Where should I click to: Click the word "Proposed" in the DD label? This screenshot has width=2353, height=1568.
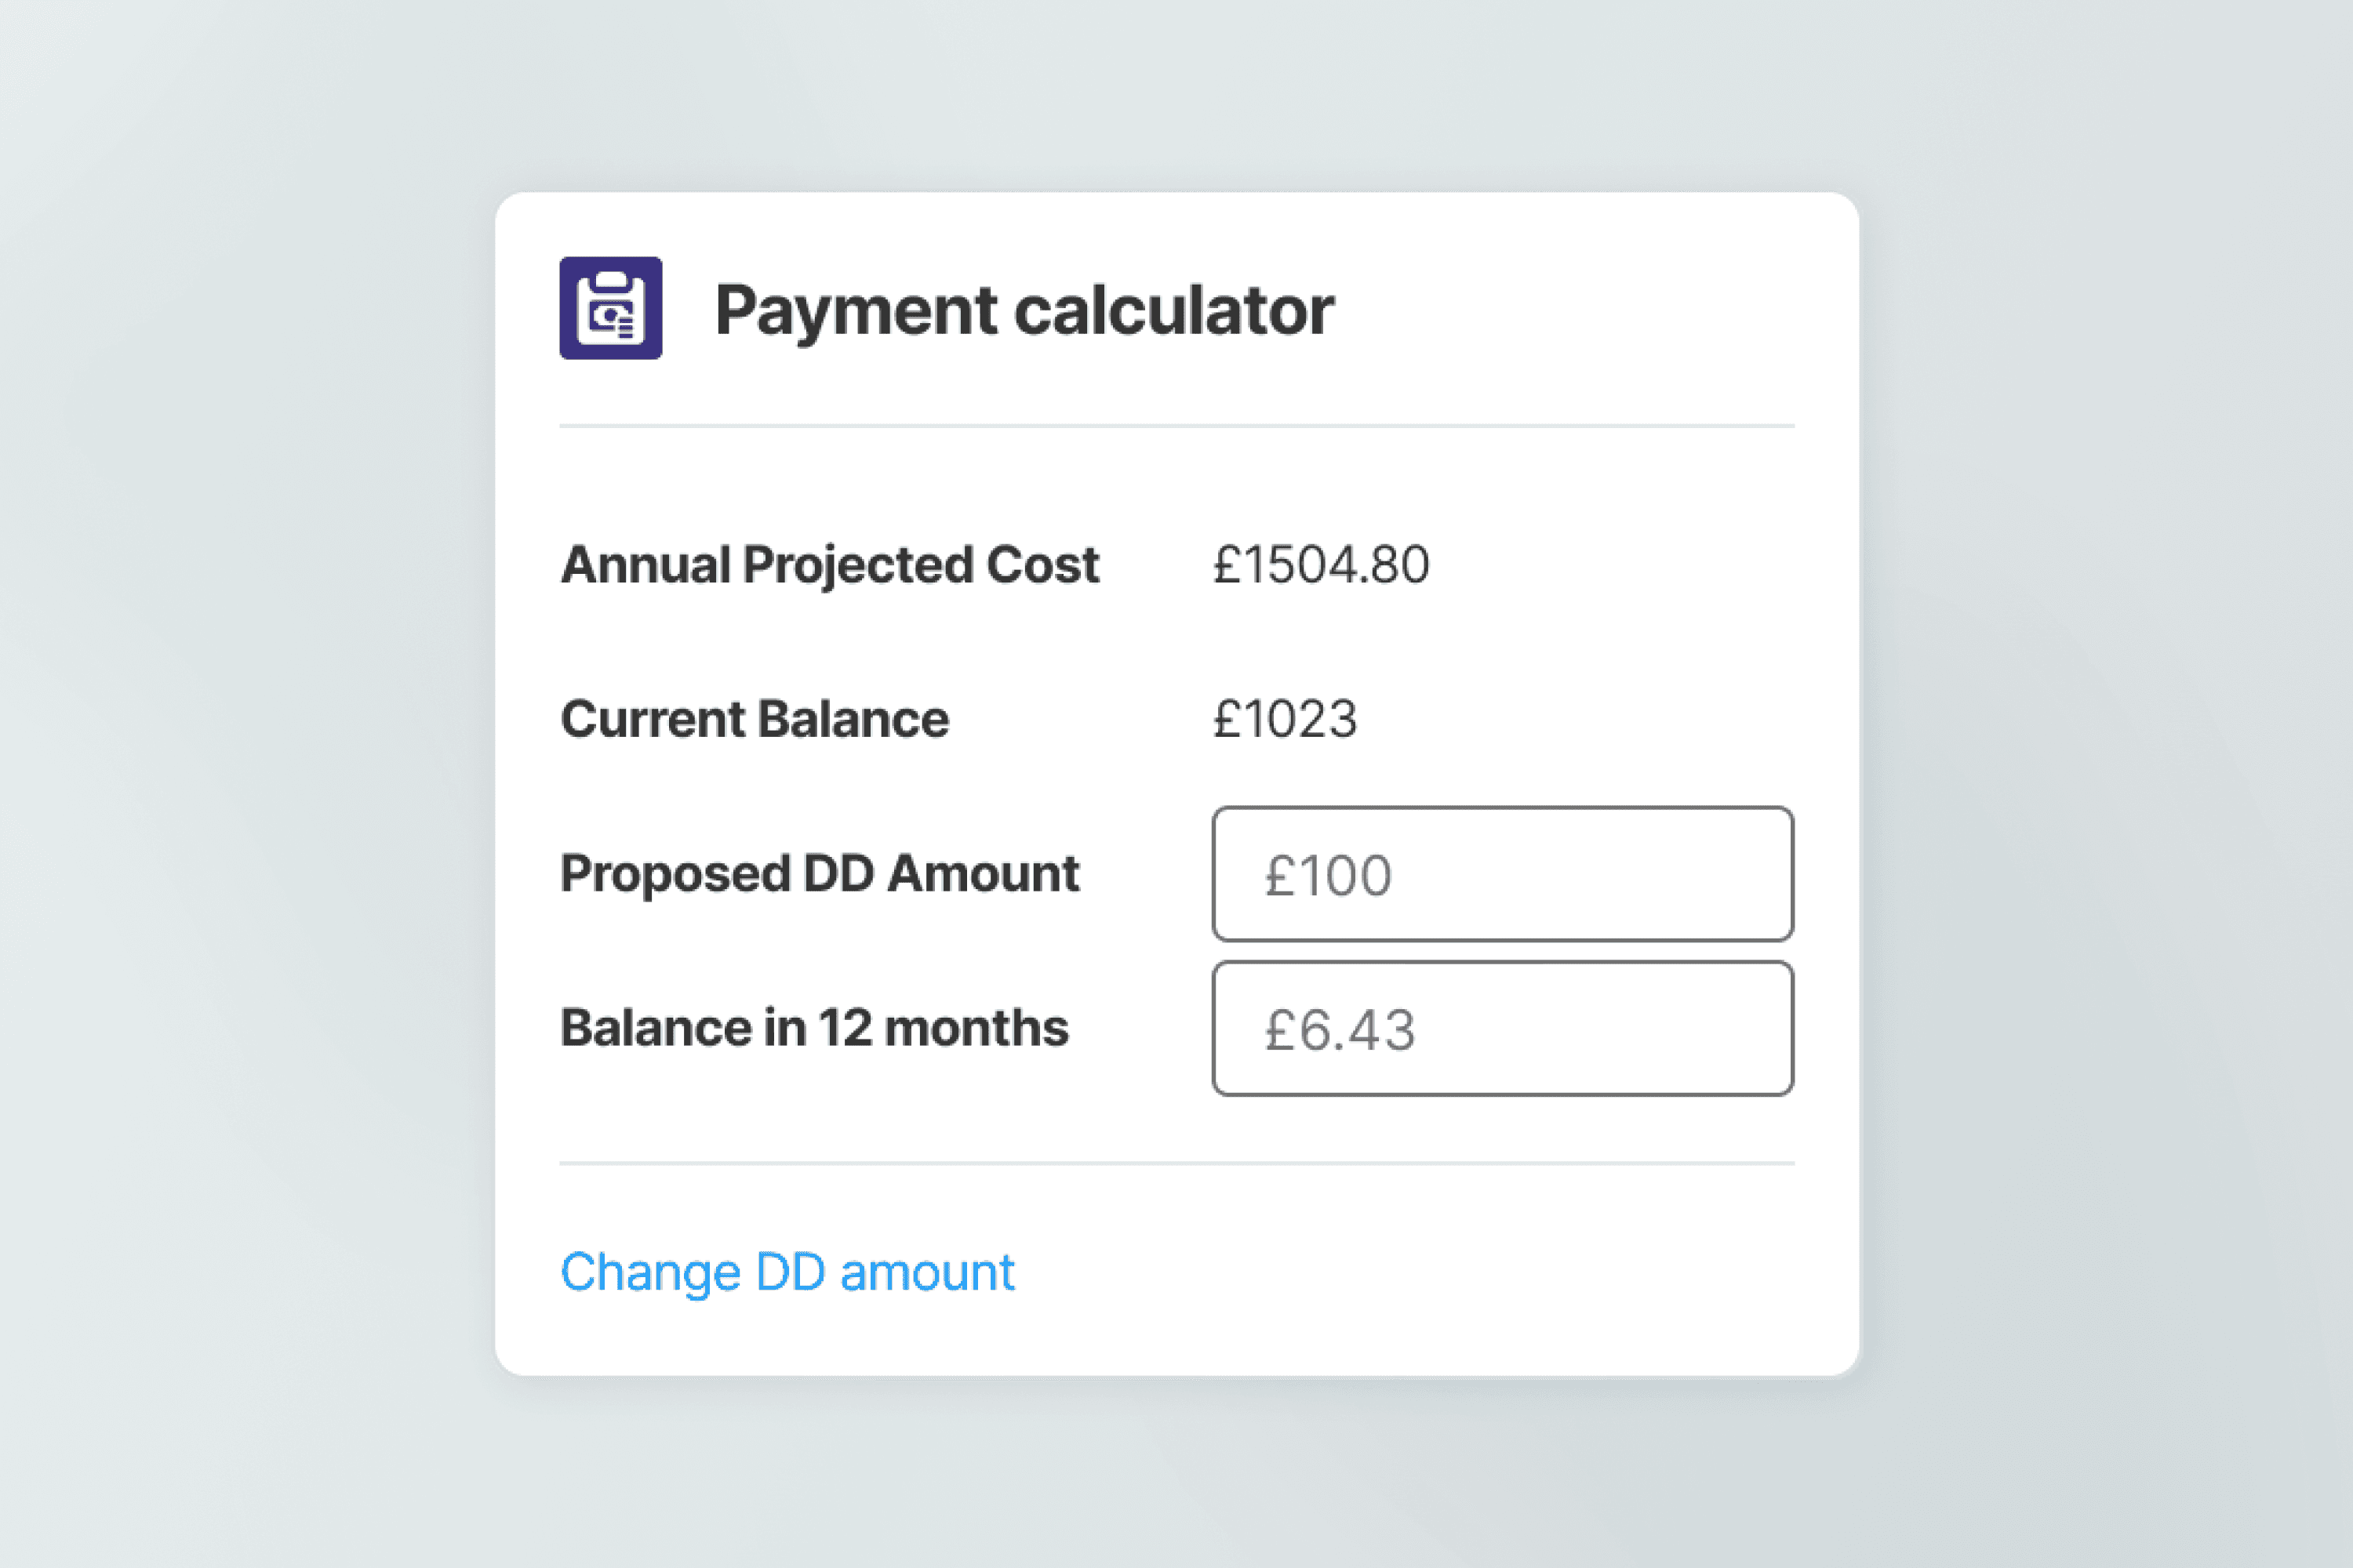pyautogui.click(x=675, y=875)
